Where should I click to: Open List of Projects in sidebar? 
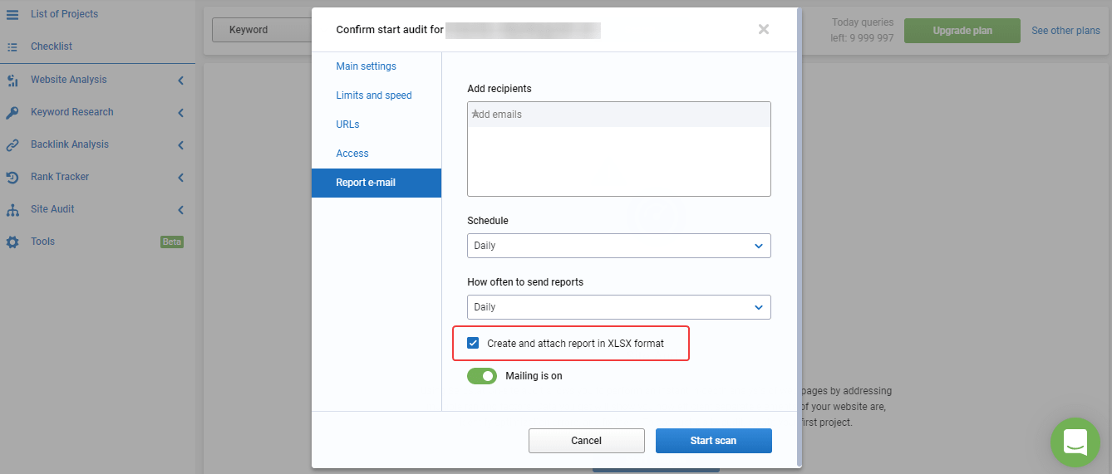(64, 14)
